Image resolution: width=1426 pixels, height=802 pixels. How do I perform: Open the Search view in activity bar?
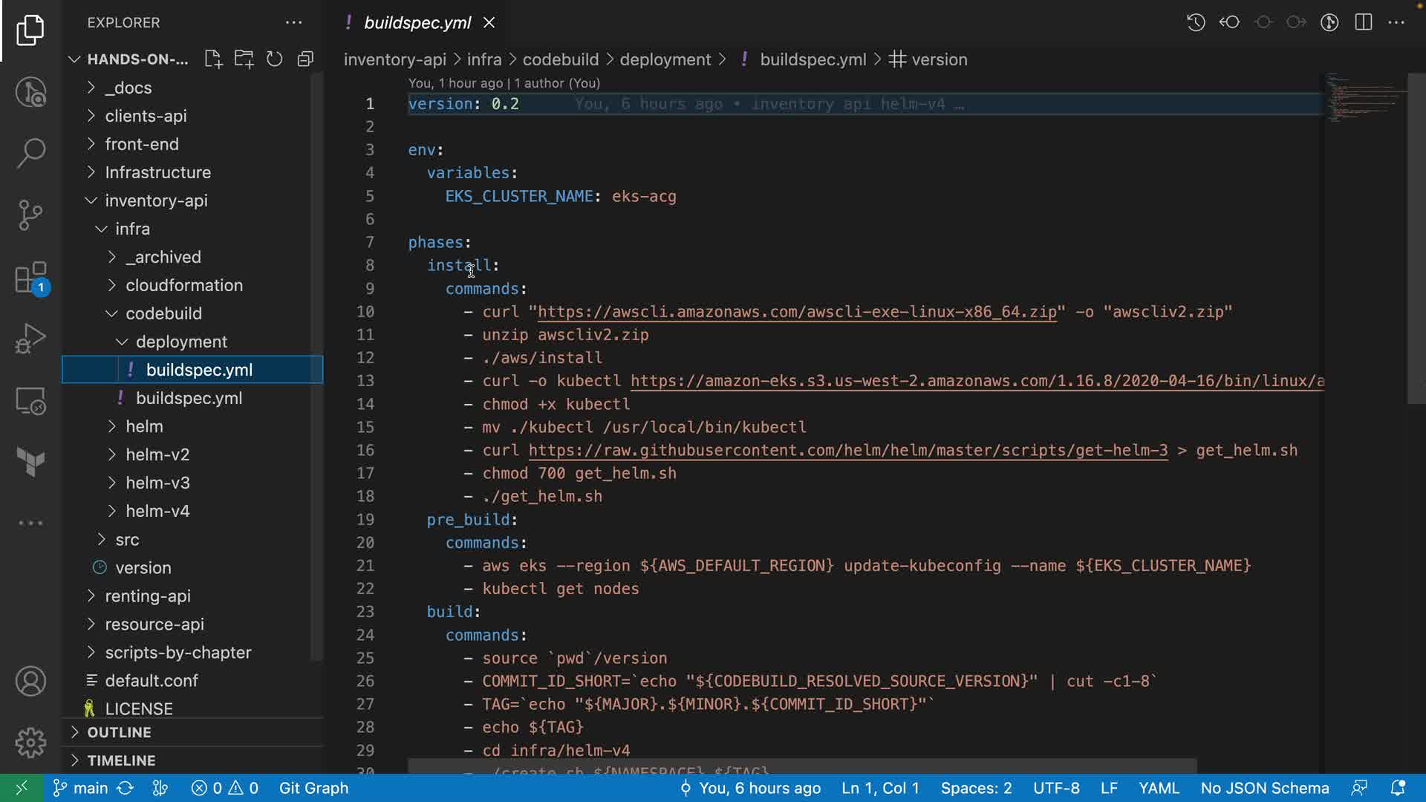30,153
